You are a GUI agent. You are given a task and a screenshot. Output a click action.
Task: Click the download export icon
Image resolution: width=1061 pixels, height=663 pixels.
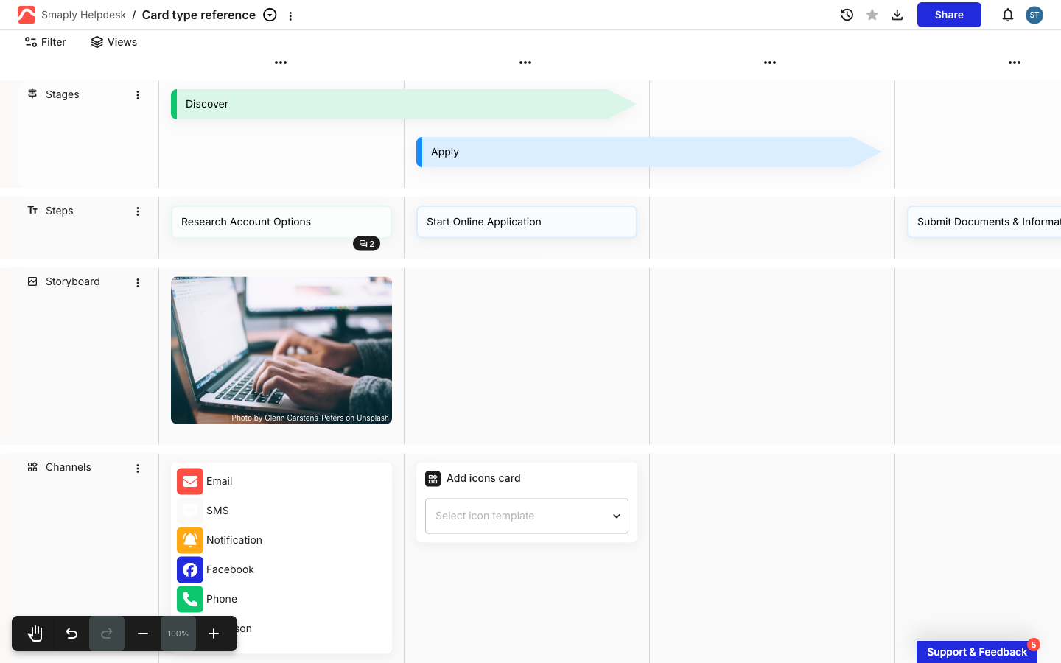[897, 15]
